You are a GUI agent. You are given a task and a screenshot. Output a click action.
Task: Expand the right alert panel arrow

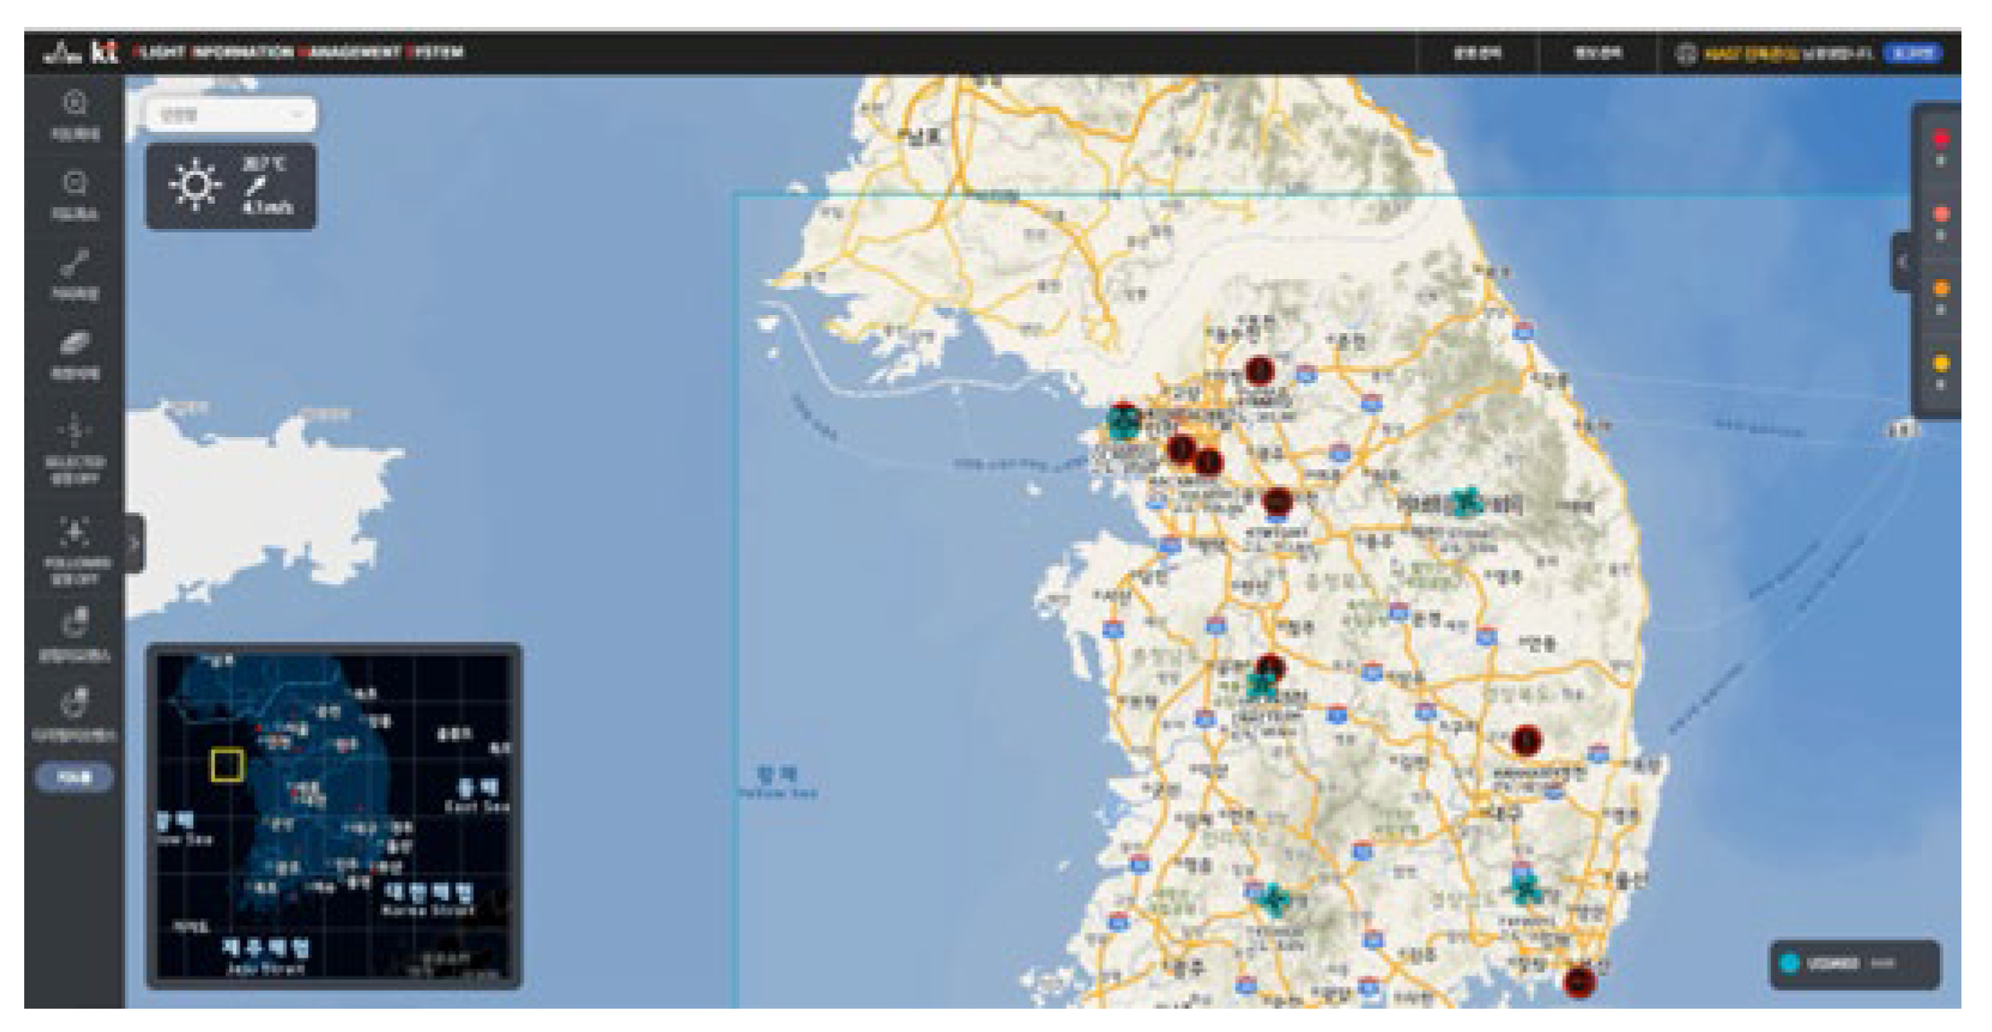(1900, 261)
